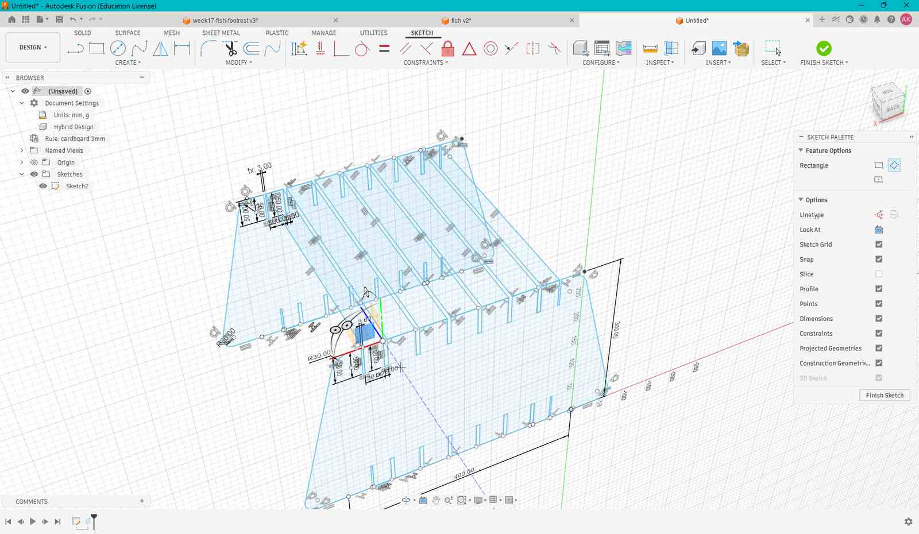The image size is (919, 534).
Task: Apply the Coincident constraint
Action: point(341,49)
